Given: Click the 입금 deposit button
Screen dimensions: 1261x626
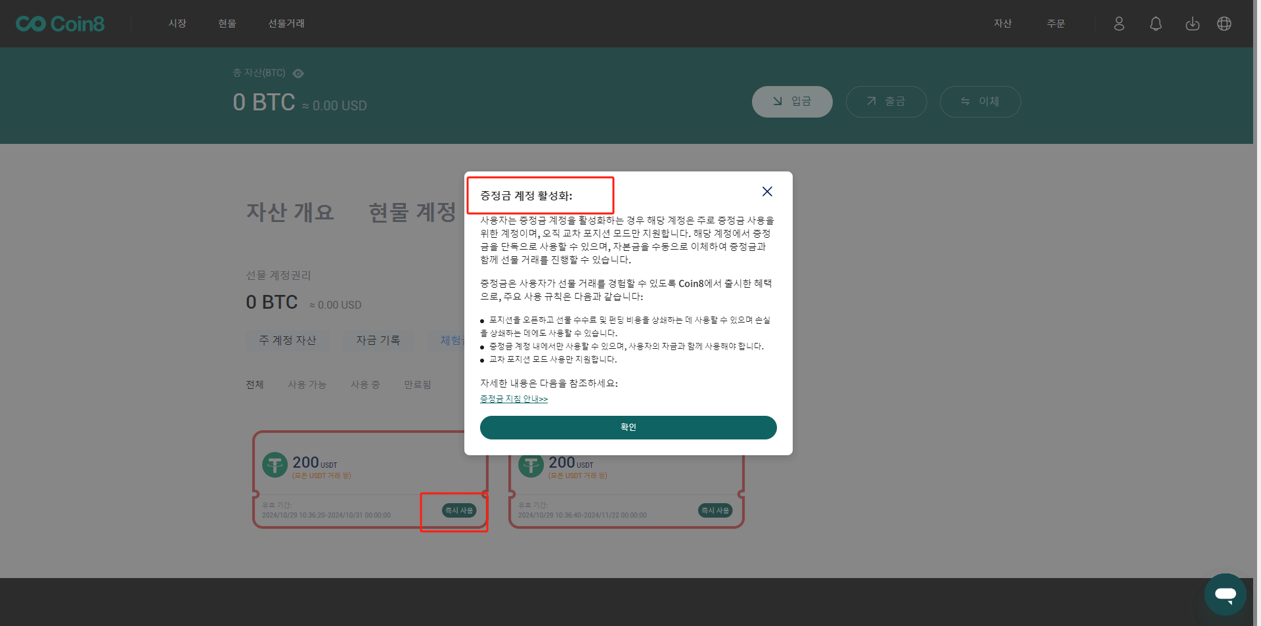Looking at the screenshot, I should [x=792, y=101].
